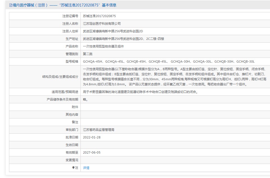The height and width of the screenshot is (178, 270).
Task: Click management category value 第二类
Action: pos(87,54)
